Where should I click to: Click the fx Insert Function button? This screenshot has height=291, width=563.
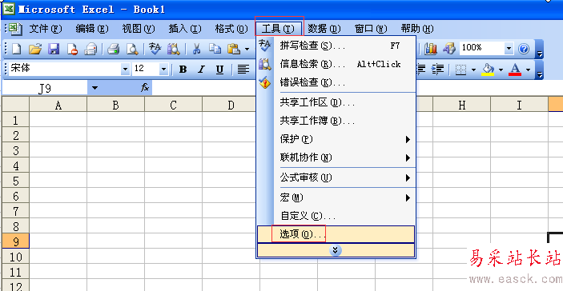[145, 87]
